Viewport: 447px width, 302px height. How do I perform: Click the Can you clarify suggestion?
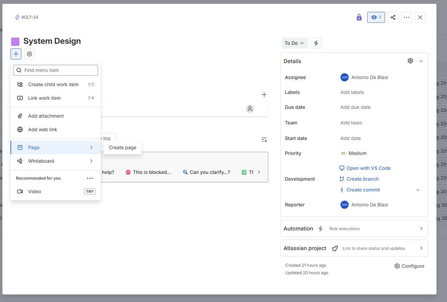pyautogui.click(x=206, y=172)
